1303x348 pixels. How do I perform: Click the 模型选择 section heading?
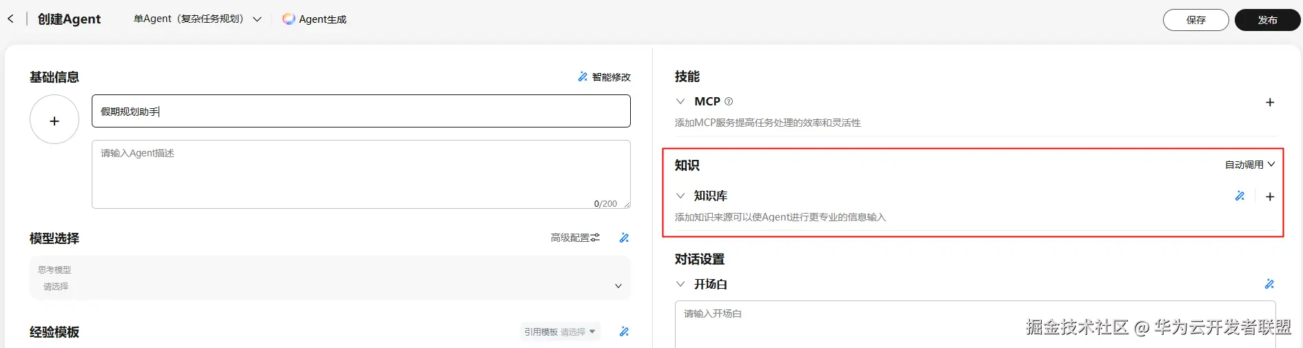(x=54, y=238)
